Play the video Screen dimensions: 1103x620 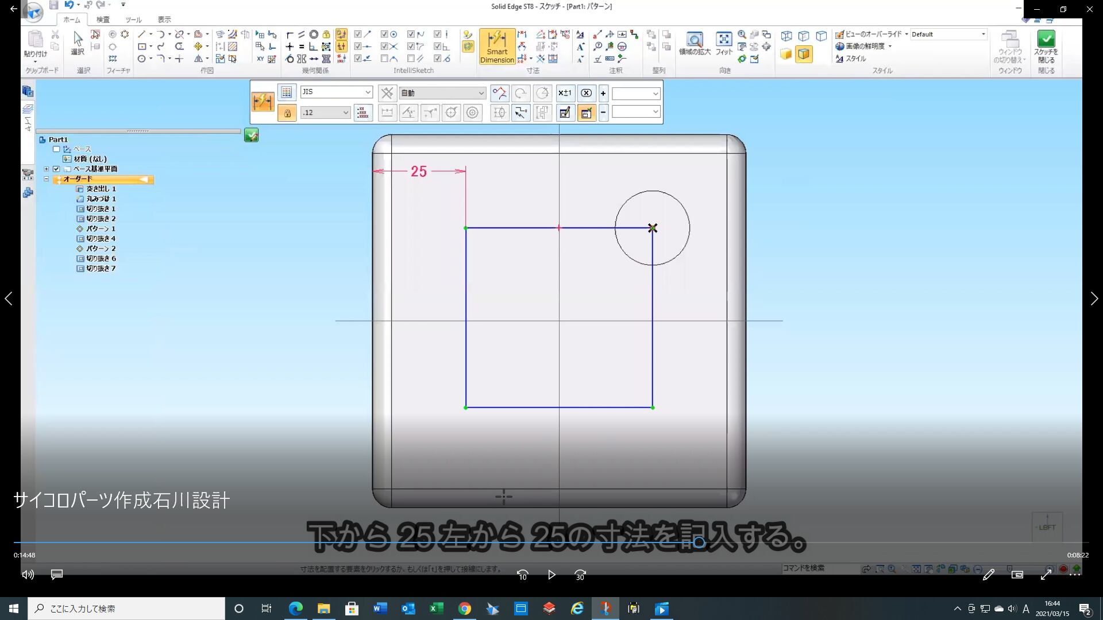coord(551,575)
